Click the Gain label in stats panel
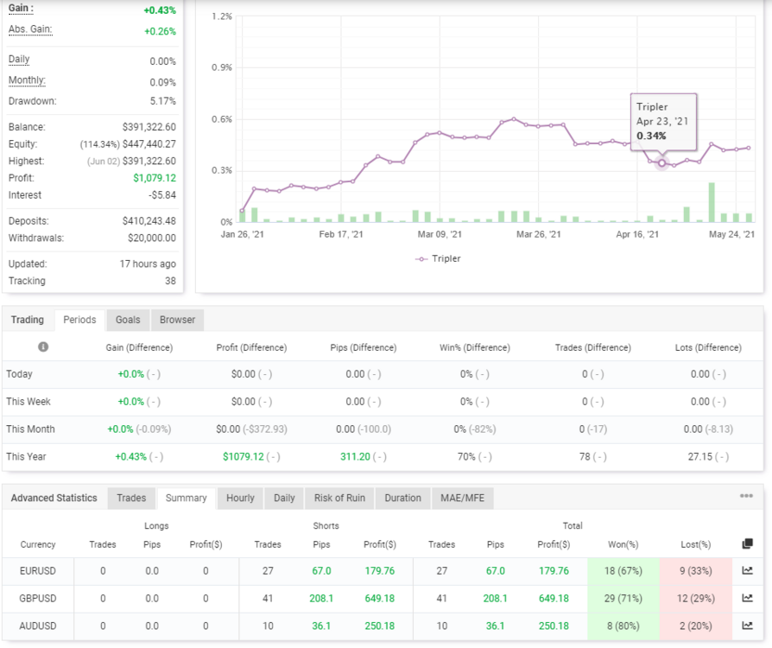Image resolution: width=772 pixels, height=648 pixels. pos(22,9)
